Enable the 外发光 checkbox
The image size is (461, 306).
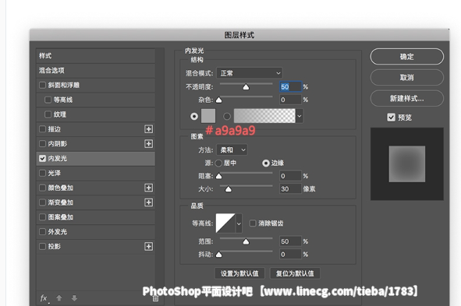[42, 232]
